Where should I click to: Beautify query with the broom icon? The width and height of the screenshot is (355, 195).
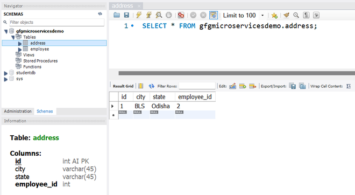tap(286, 15)
